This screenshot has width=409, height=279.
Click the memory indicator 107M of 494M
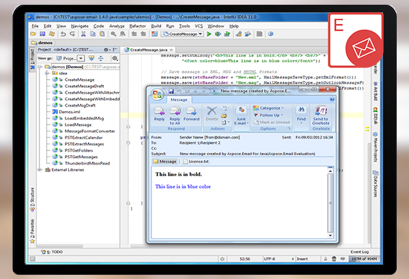pos(364,259)
